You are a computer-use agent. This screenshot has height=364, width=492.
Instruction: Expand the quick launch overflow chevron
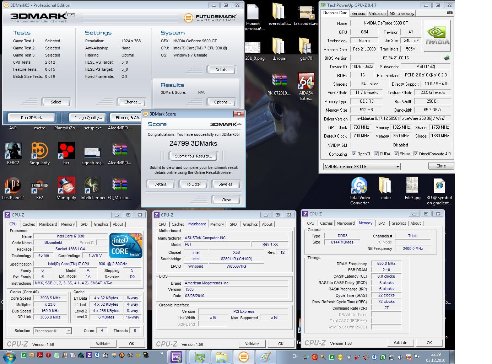tap(162, 354)
